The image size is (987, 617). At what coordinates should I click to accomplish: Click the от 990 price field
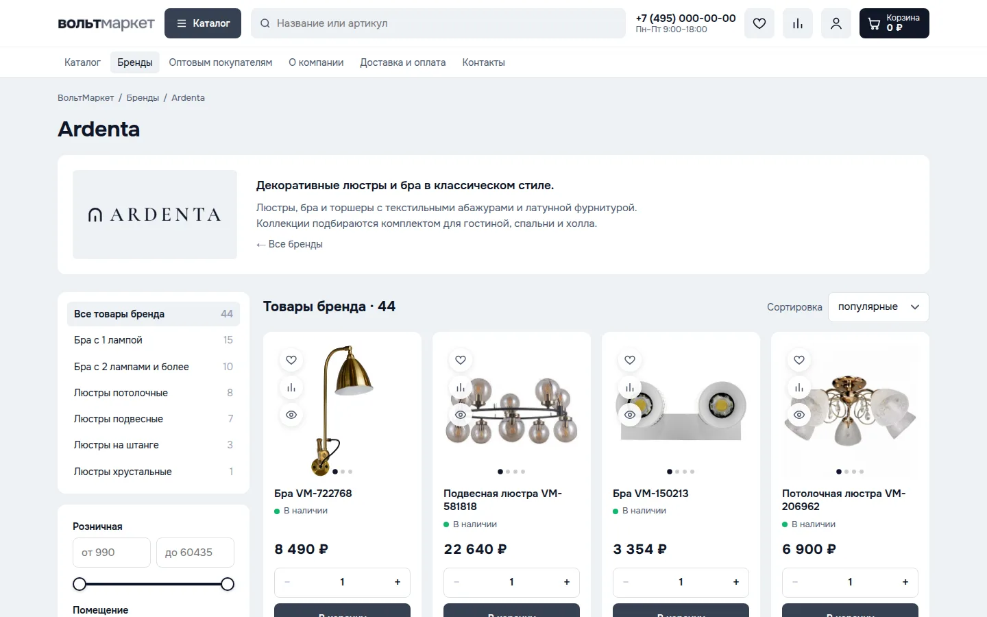pos(112,553)
